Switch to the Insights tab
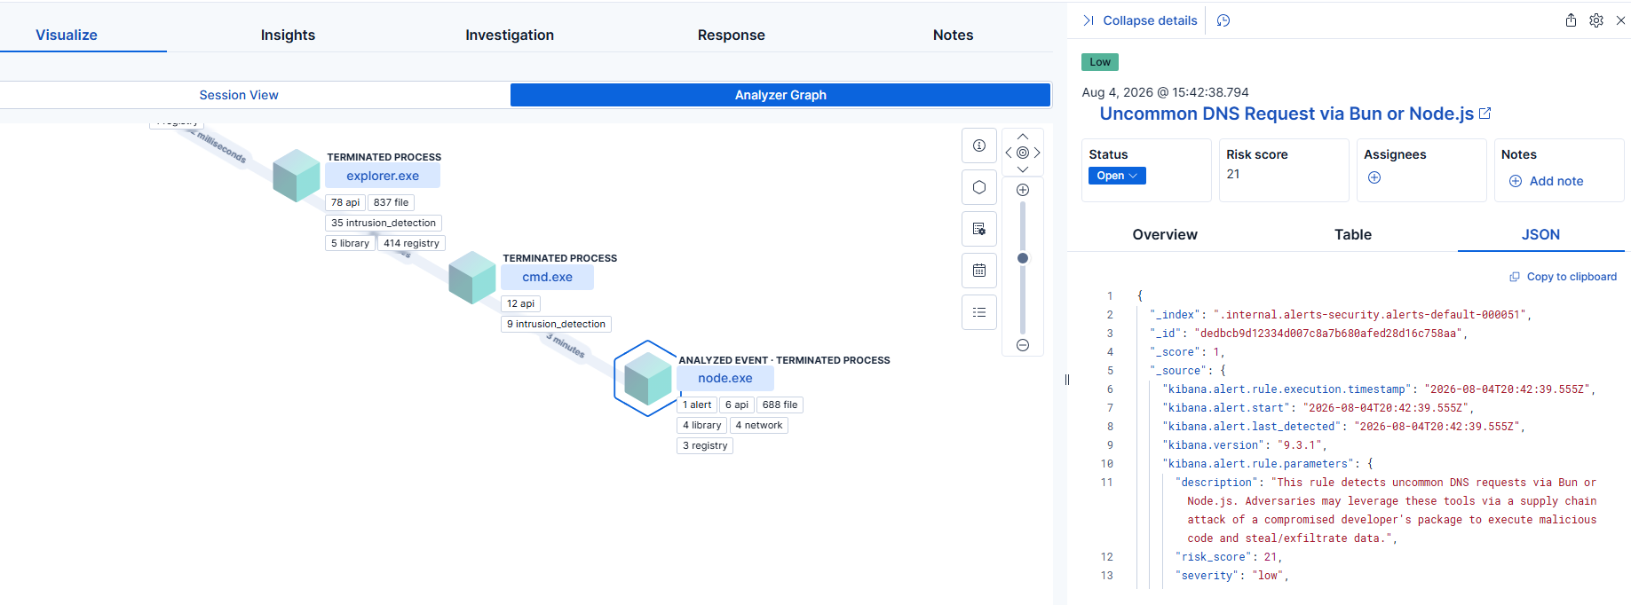 point(288,35)
